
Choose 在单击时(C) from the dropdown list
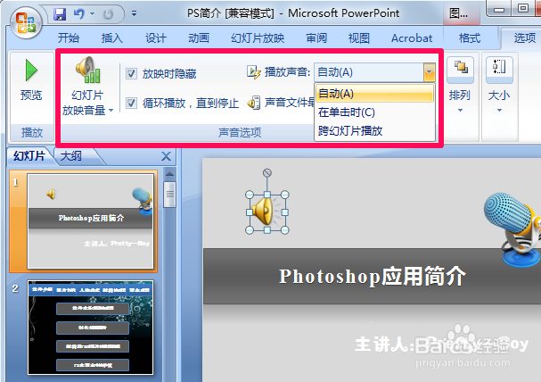(374, 112)
